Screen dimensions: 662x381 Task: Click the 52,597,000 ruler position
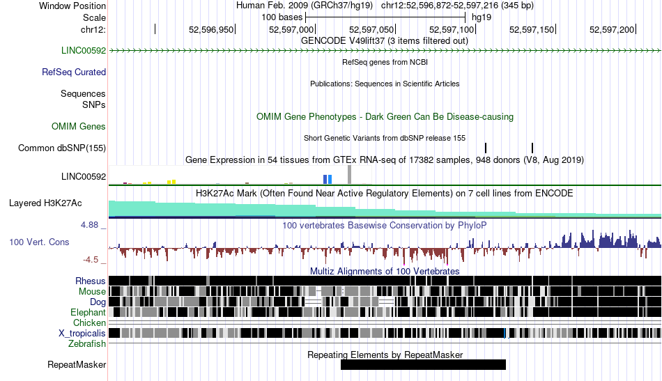291,29
